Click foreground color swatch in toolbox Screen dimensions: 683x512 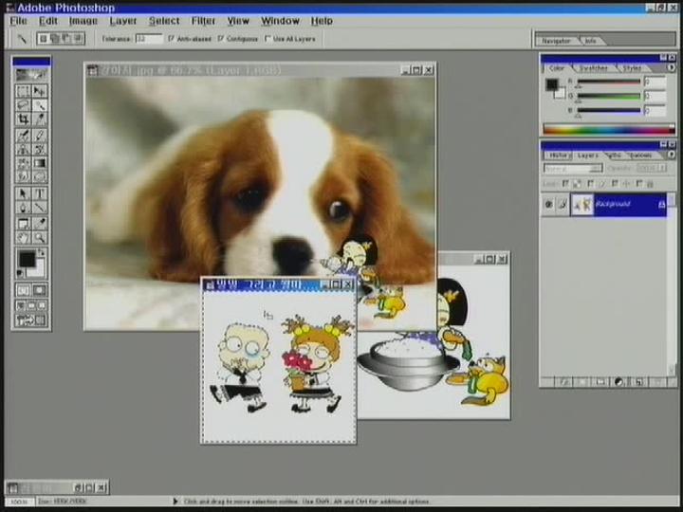click(27, 260)
